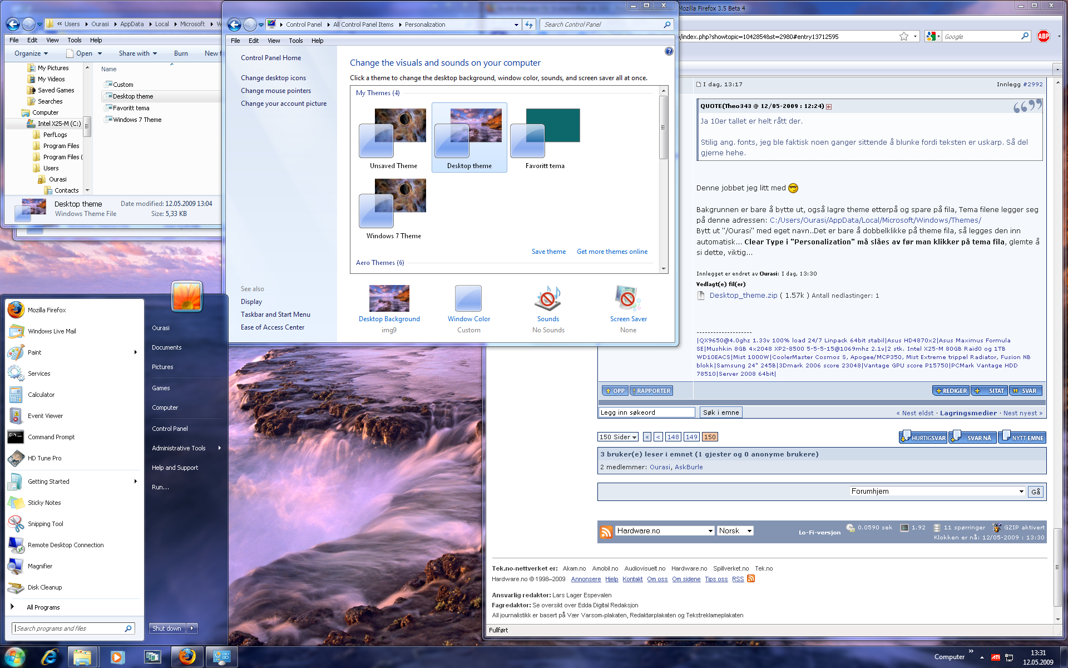Open Windows Explorer taskbar button
1068x668 pixels.
(x=82, y=657)
